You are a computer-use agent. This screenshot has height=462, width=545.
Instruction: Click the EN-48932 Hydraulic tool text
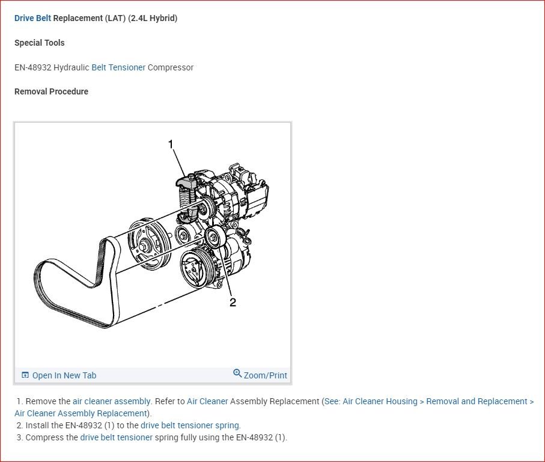(52, 67)
